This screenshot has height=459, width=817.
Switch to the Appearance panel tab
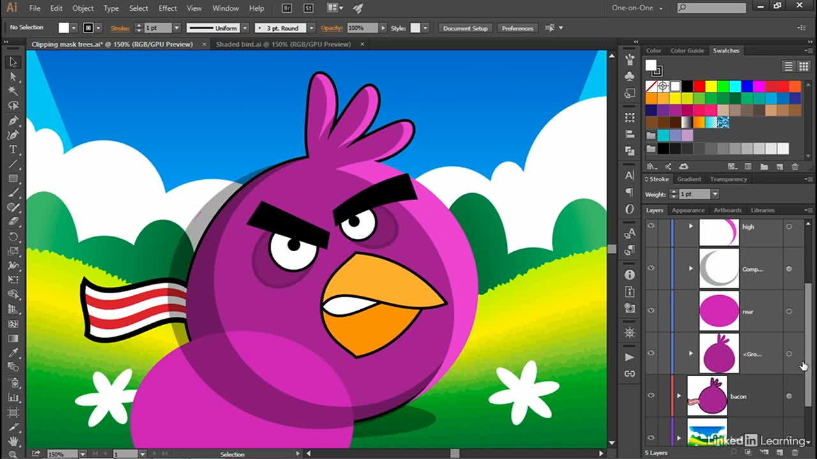coord(688,210)
